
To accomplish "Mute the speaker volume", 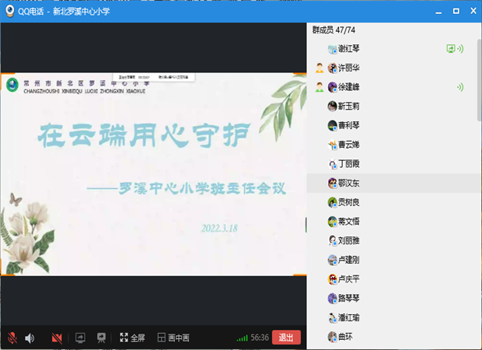I will click(x=30, y=338).
